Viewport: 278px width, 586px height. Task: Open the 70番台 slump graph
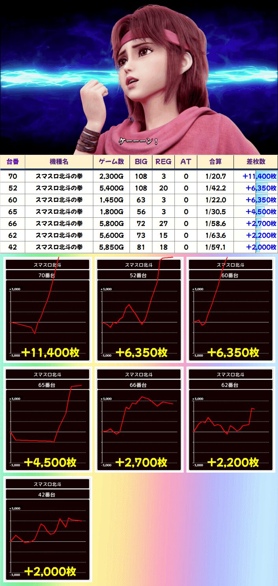click(48, 310)
